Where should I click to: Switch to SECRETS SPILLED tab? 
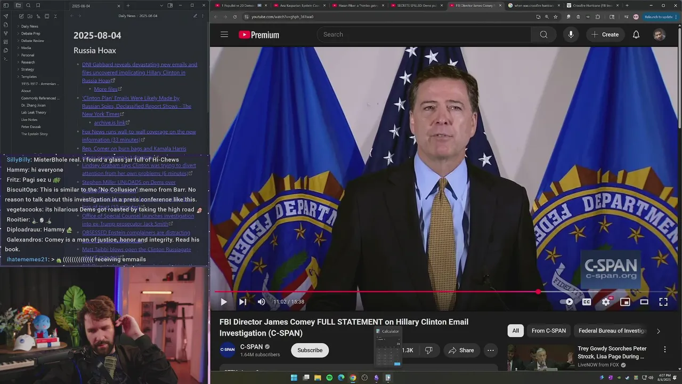coord(416,5)
